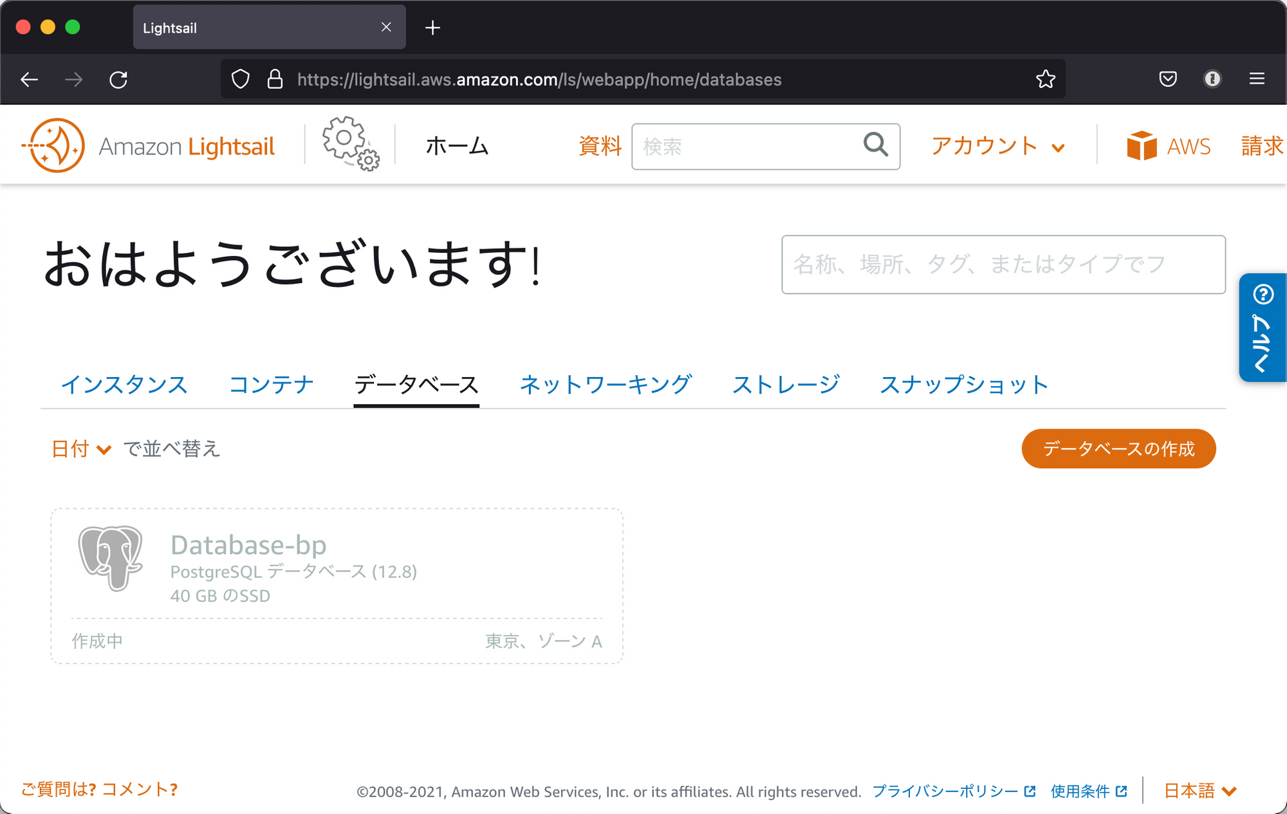Switch to the インスタンス tab
1287x814 pixels.
click(x=124, y=385)
